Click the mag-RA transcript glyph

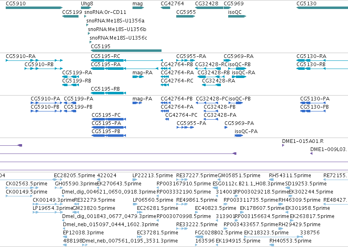pyautogui.click(x=138, y=77)
